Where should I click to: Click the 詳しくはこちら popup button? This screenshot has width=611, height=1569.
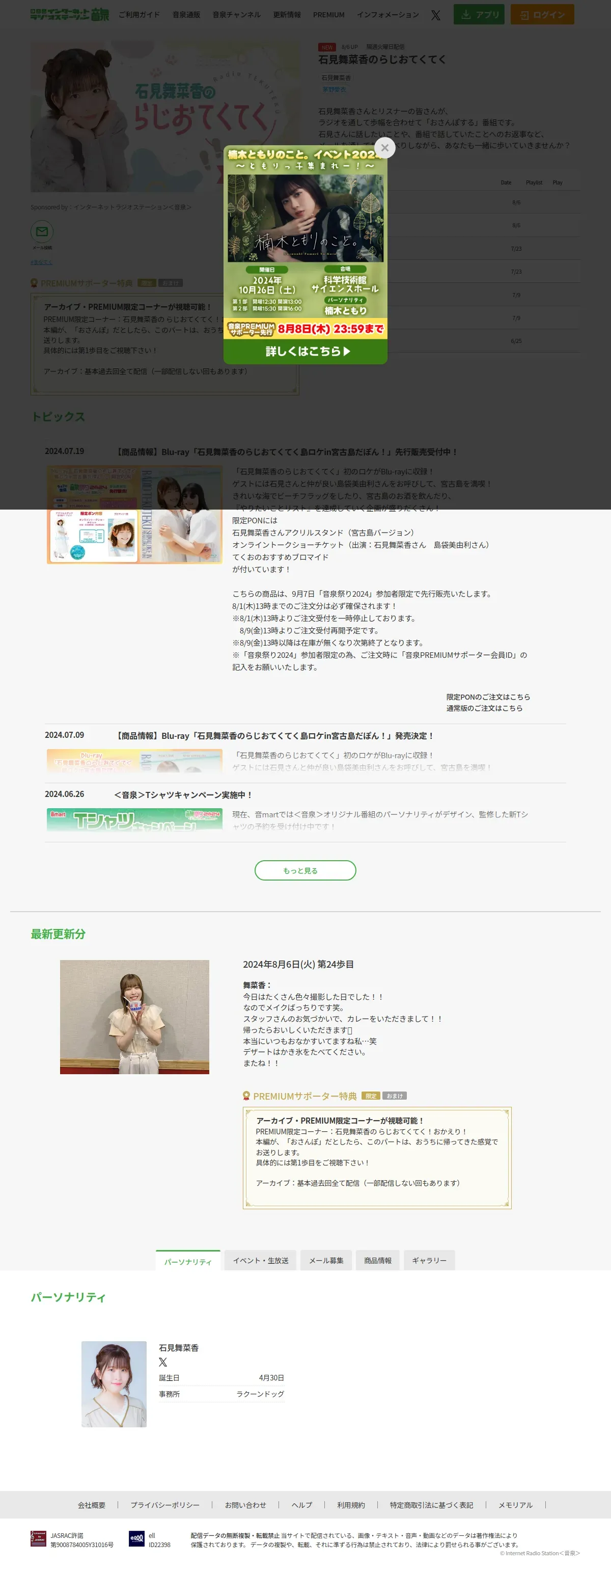(305, 351)
